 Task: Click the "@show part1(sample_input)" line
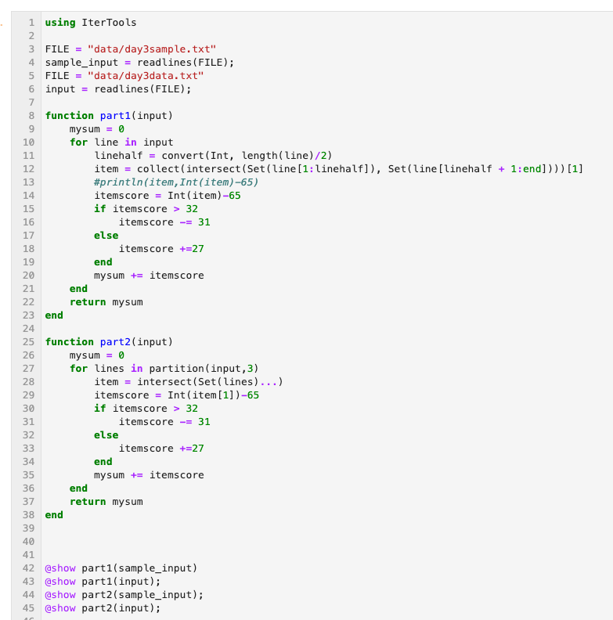click(x=121, y=568)
